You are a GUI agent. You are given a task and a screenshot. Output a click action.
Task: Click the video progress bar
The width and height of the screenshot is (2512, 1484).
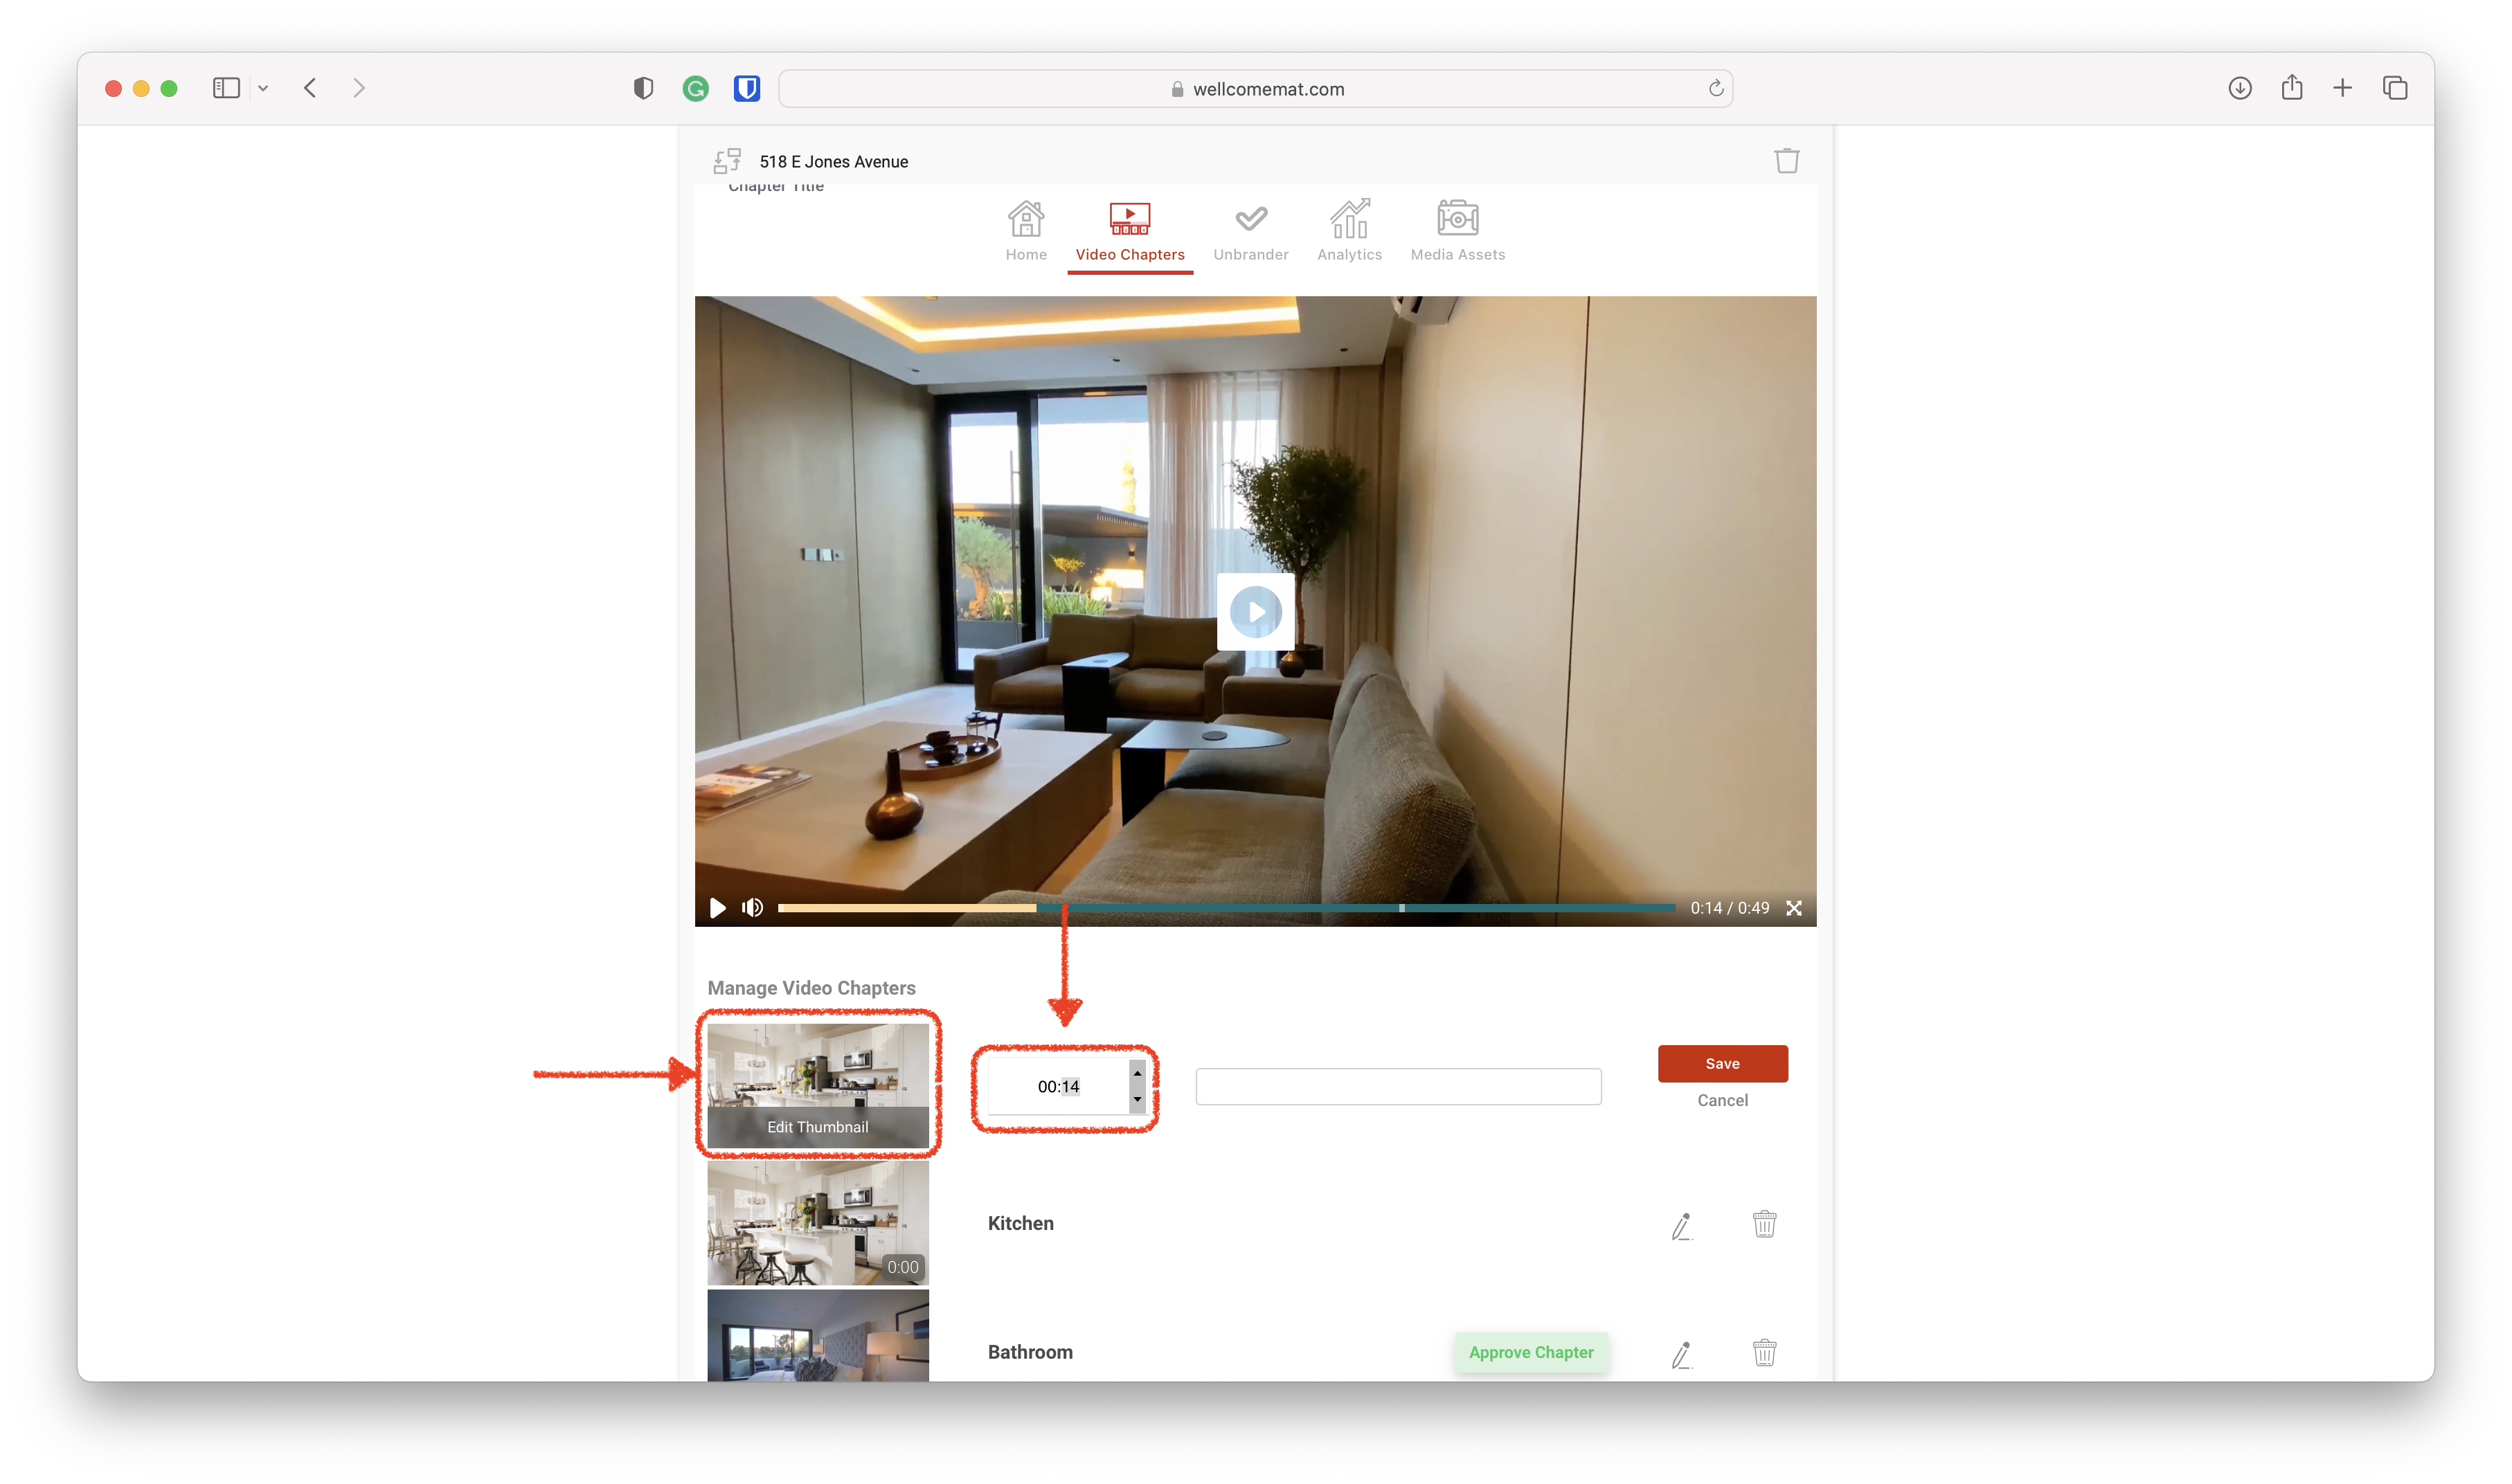(1226, 908)
